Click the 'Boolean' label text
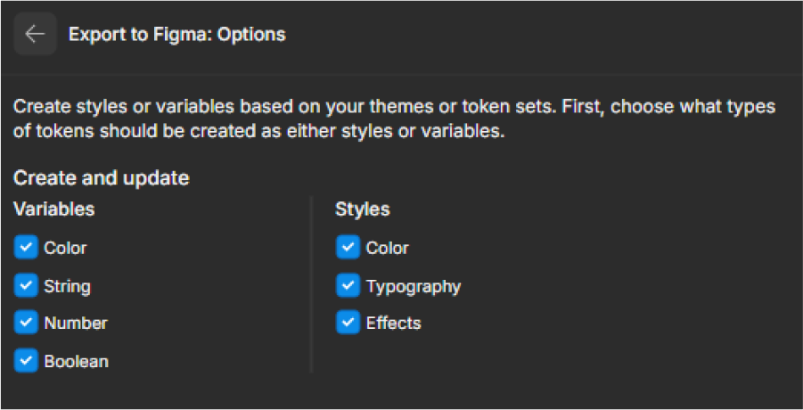 pyautogui.click(x=77, y=361)
